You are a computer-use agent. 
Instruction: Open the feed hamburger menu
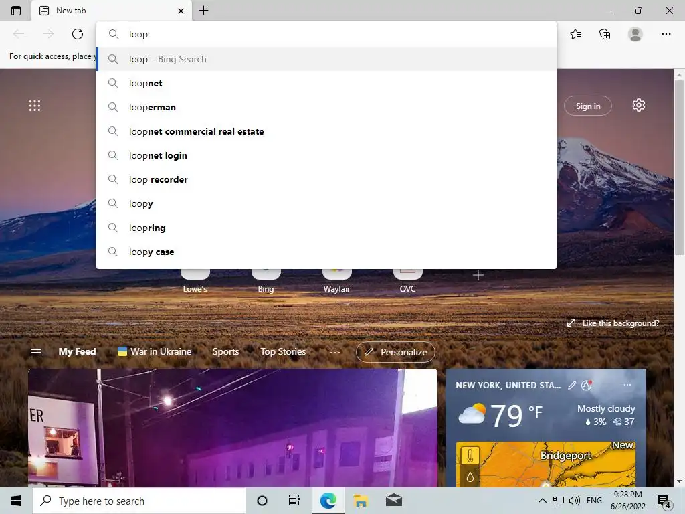coord(36,352)
